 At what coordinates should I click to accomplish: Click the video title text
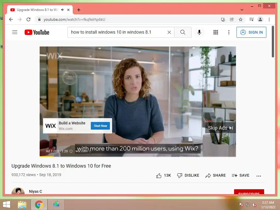coord(61,166)
